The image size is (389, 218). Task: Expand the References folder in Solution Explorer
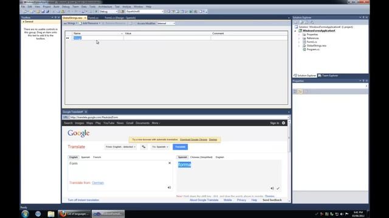tap(299, 38)
